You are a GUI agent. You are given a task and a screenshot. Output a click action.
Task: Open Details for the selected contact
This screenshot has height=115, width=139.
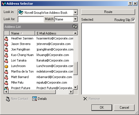(x=40, y=99)
